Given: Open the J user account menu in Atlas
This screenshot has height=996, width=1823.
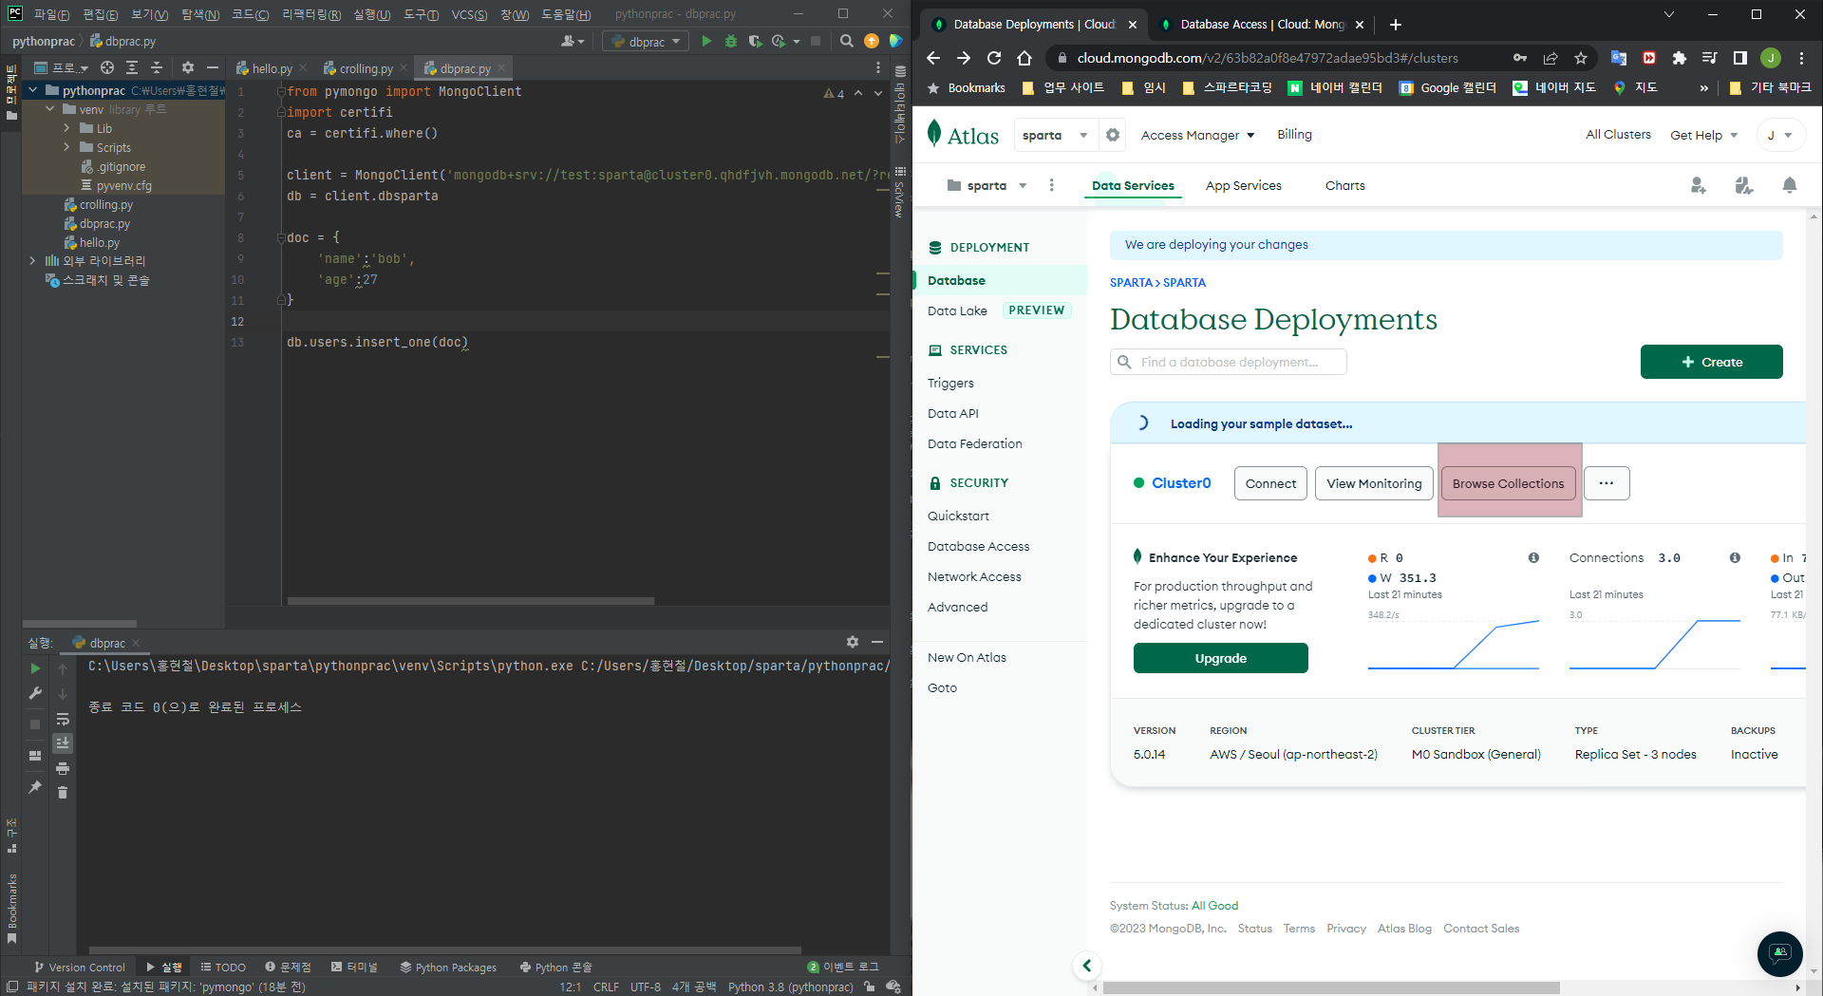Looking at the screenshot, I should click(1779, 135).
